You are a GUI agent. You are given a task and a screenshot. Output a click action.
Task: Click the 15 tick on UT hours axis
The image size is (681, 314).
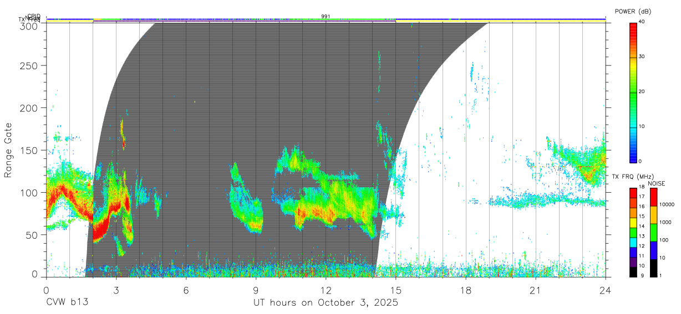(395, 290)
